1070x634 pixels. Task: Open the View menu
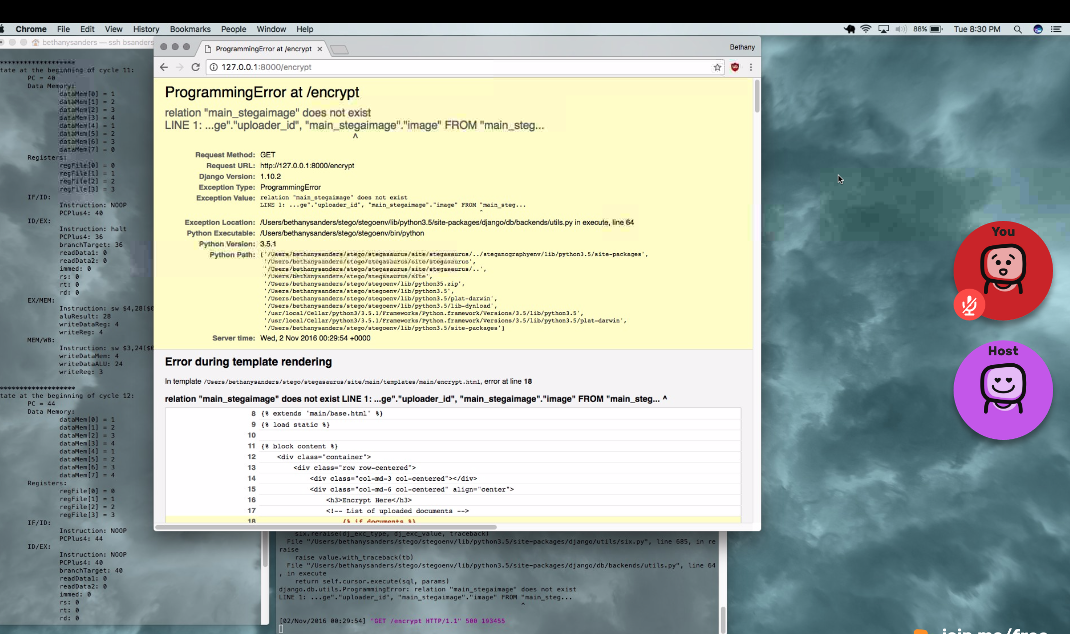[113, 29]
